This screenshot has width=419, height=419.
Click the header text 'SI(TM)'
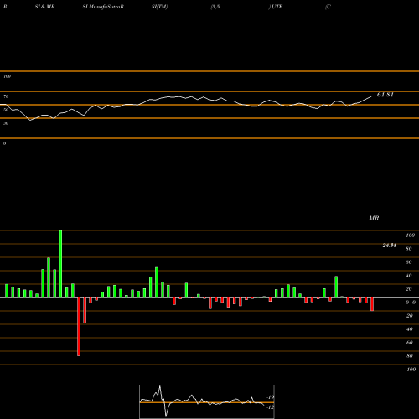(159, 7)
